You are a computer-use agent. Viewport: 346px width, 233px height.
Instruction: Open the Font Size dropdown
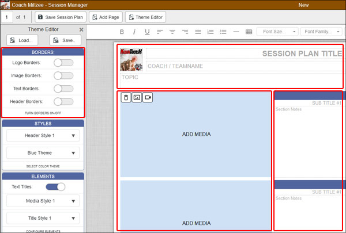tap(277, 32)
